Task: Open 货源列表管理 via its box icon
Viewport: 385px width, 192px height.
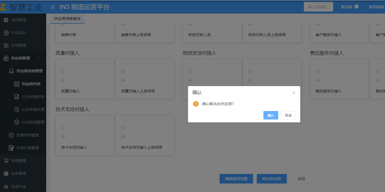Action: [x=12, y=135]
